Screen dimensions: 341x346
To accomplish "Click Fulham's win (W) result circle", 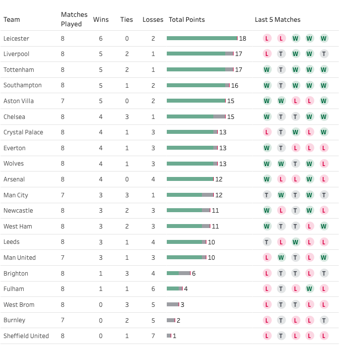I will 310,289.
